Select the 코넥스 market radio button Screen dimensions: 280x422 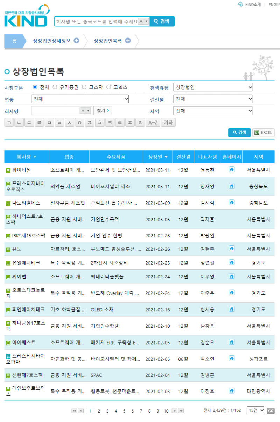pos(109,87)
